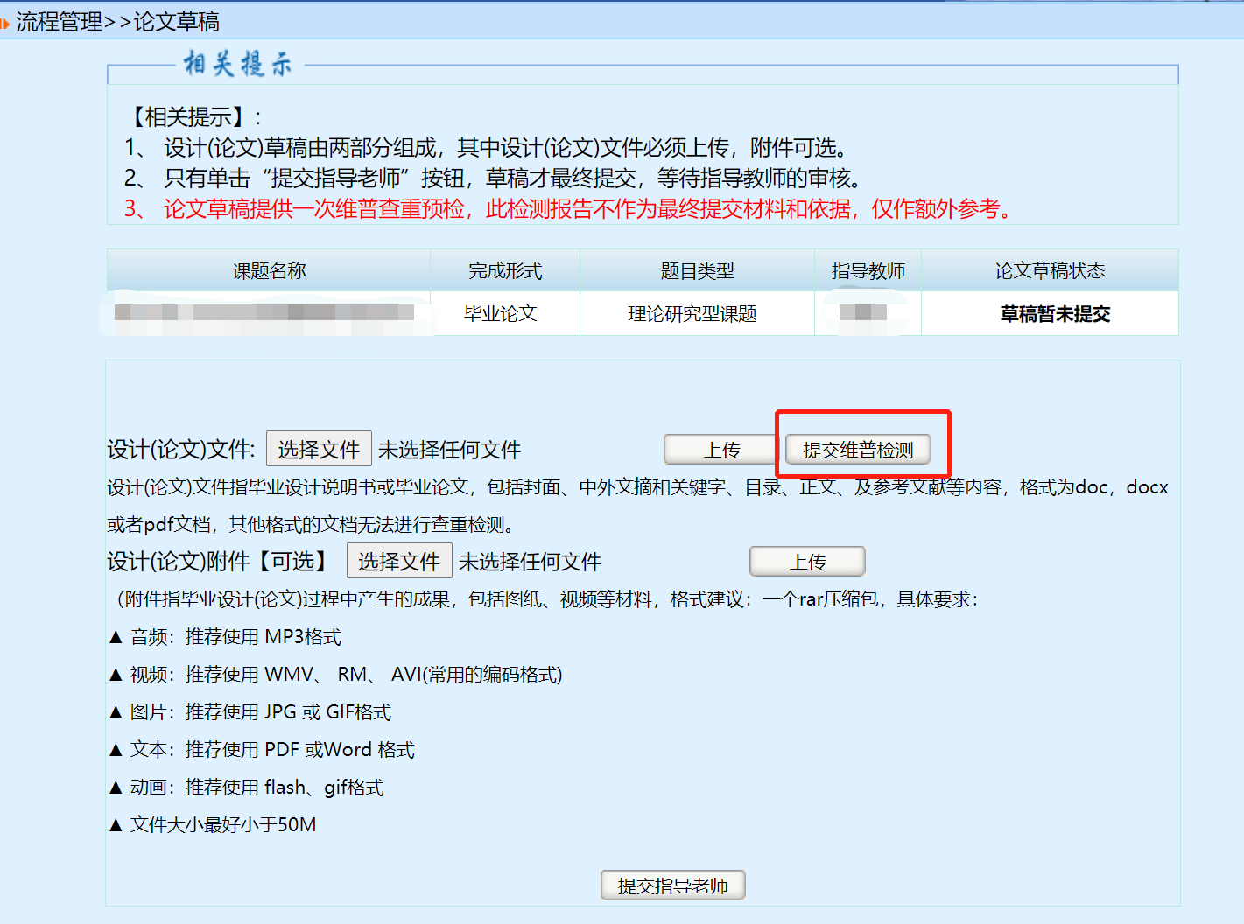Click the 课题名称 column header

pyautogui.click(x=269, y=271)
